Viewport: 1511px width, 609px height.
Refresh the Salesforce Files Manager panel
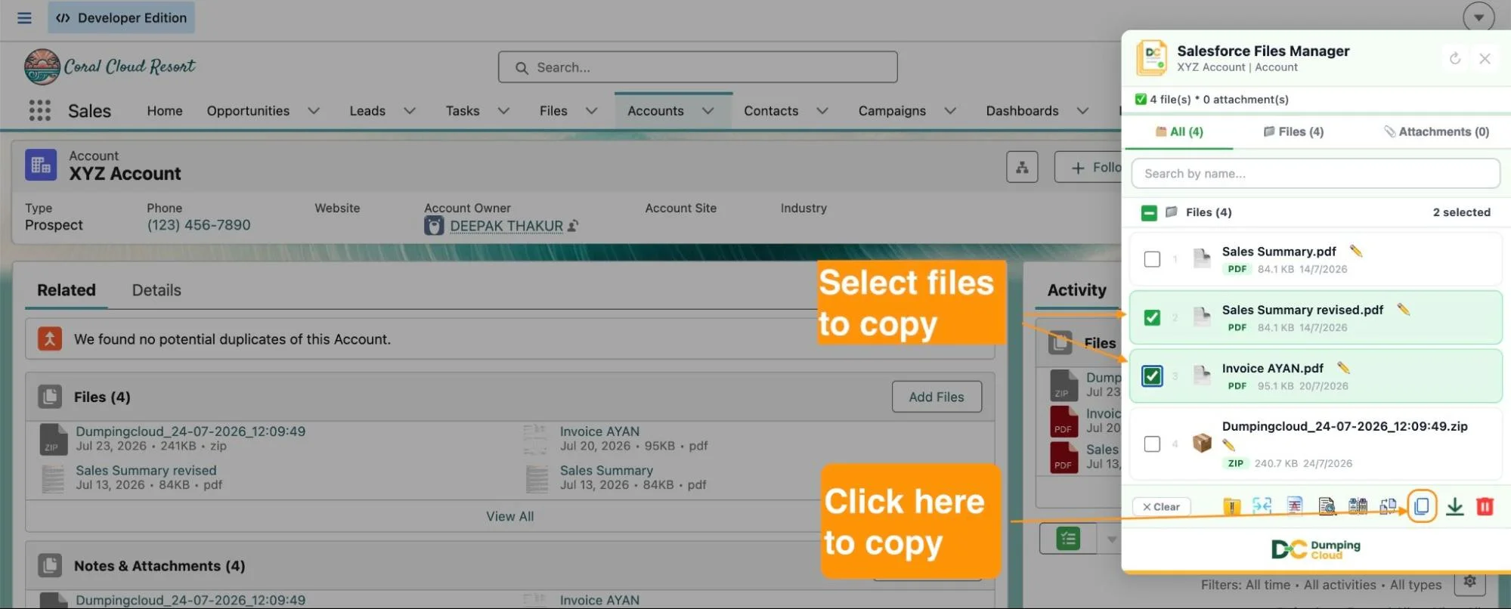click(x=1454, y=58)
